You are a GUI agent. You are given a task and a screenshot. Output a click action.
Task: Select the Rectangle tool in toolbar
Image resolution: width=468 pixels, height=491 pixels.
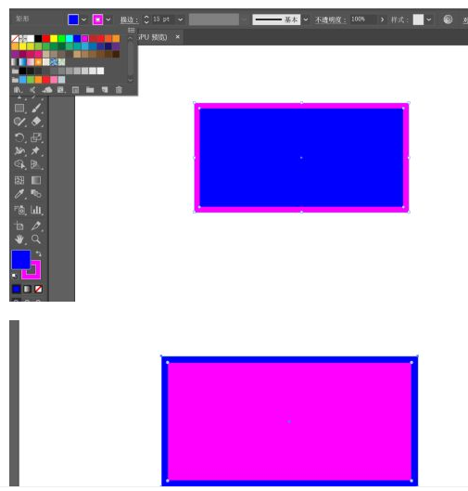point(19,109)
